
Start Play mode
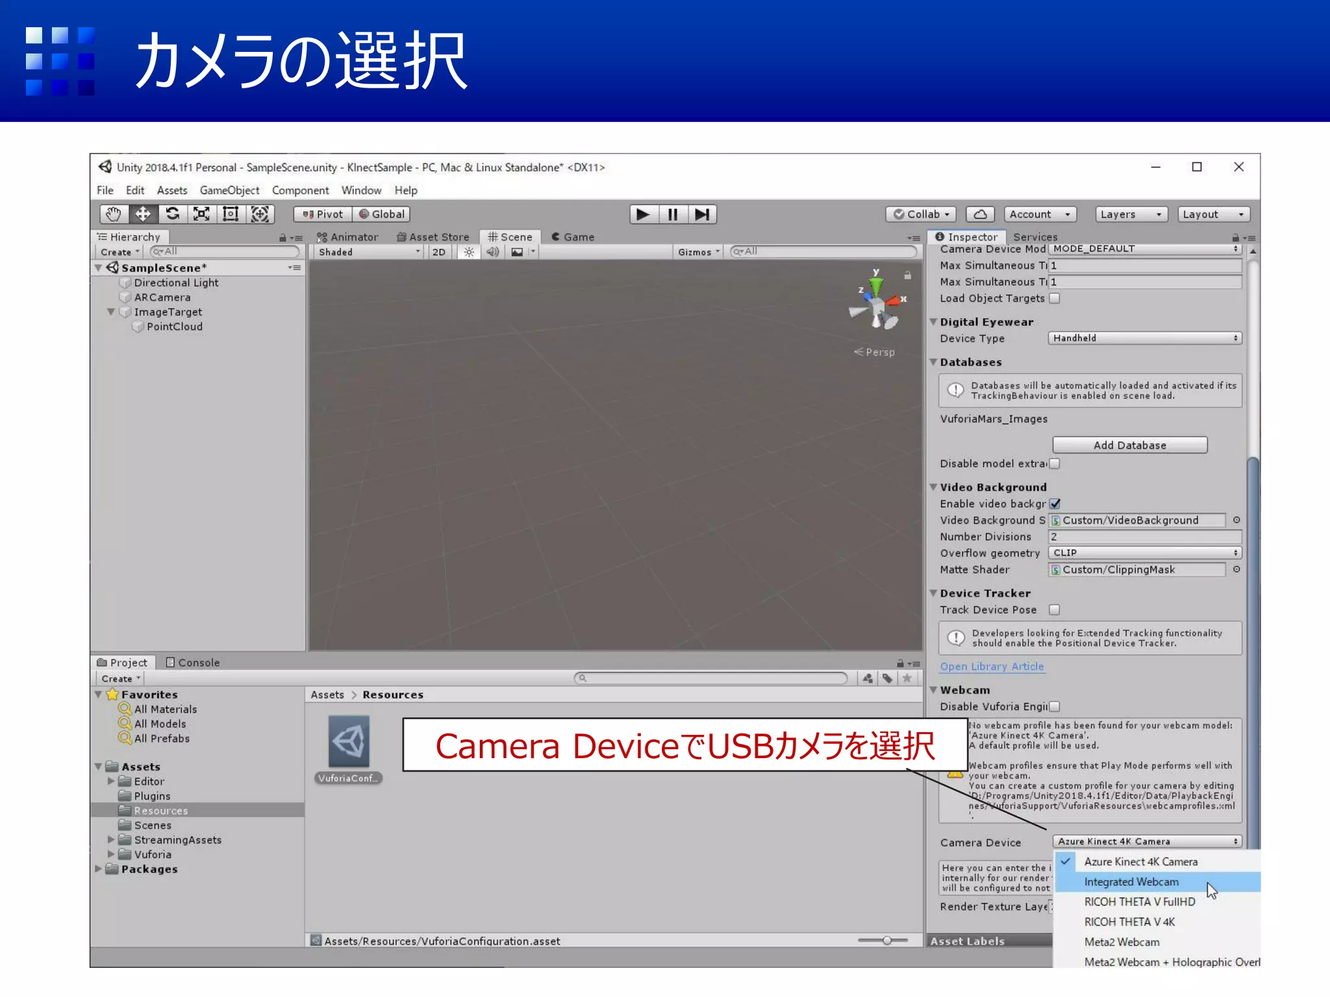[644, 214]
